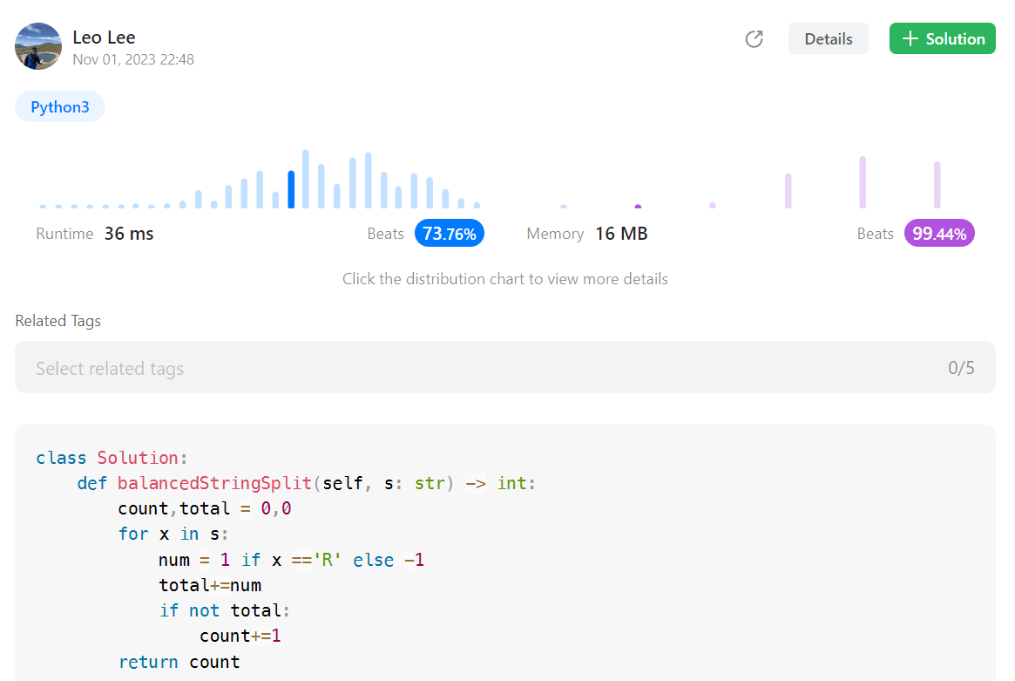Image resolution: width=1015 pixels, height=681 pixels.
Task: Click the green Solution button
Action: pos(942,38)
